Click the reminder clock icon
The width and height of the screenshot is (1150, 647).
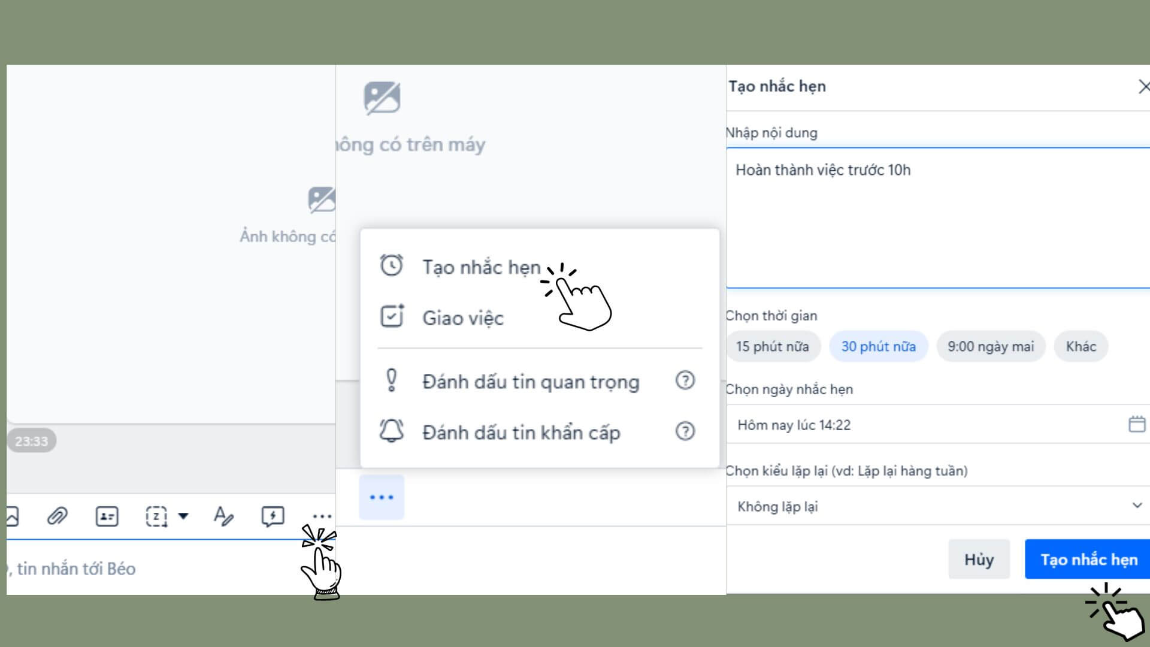click(x=390, y=265)
